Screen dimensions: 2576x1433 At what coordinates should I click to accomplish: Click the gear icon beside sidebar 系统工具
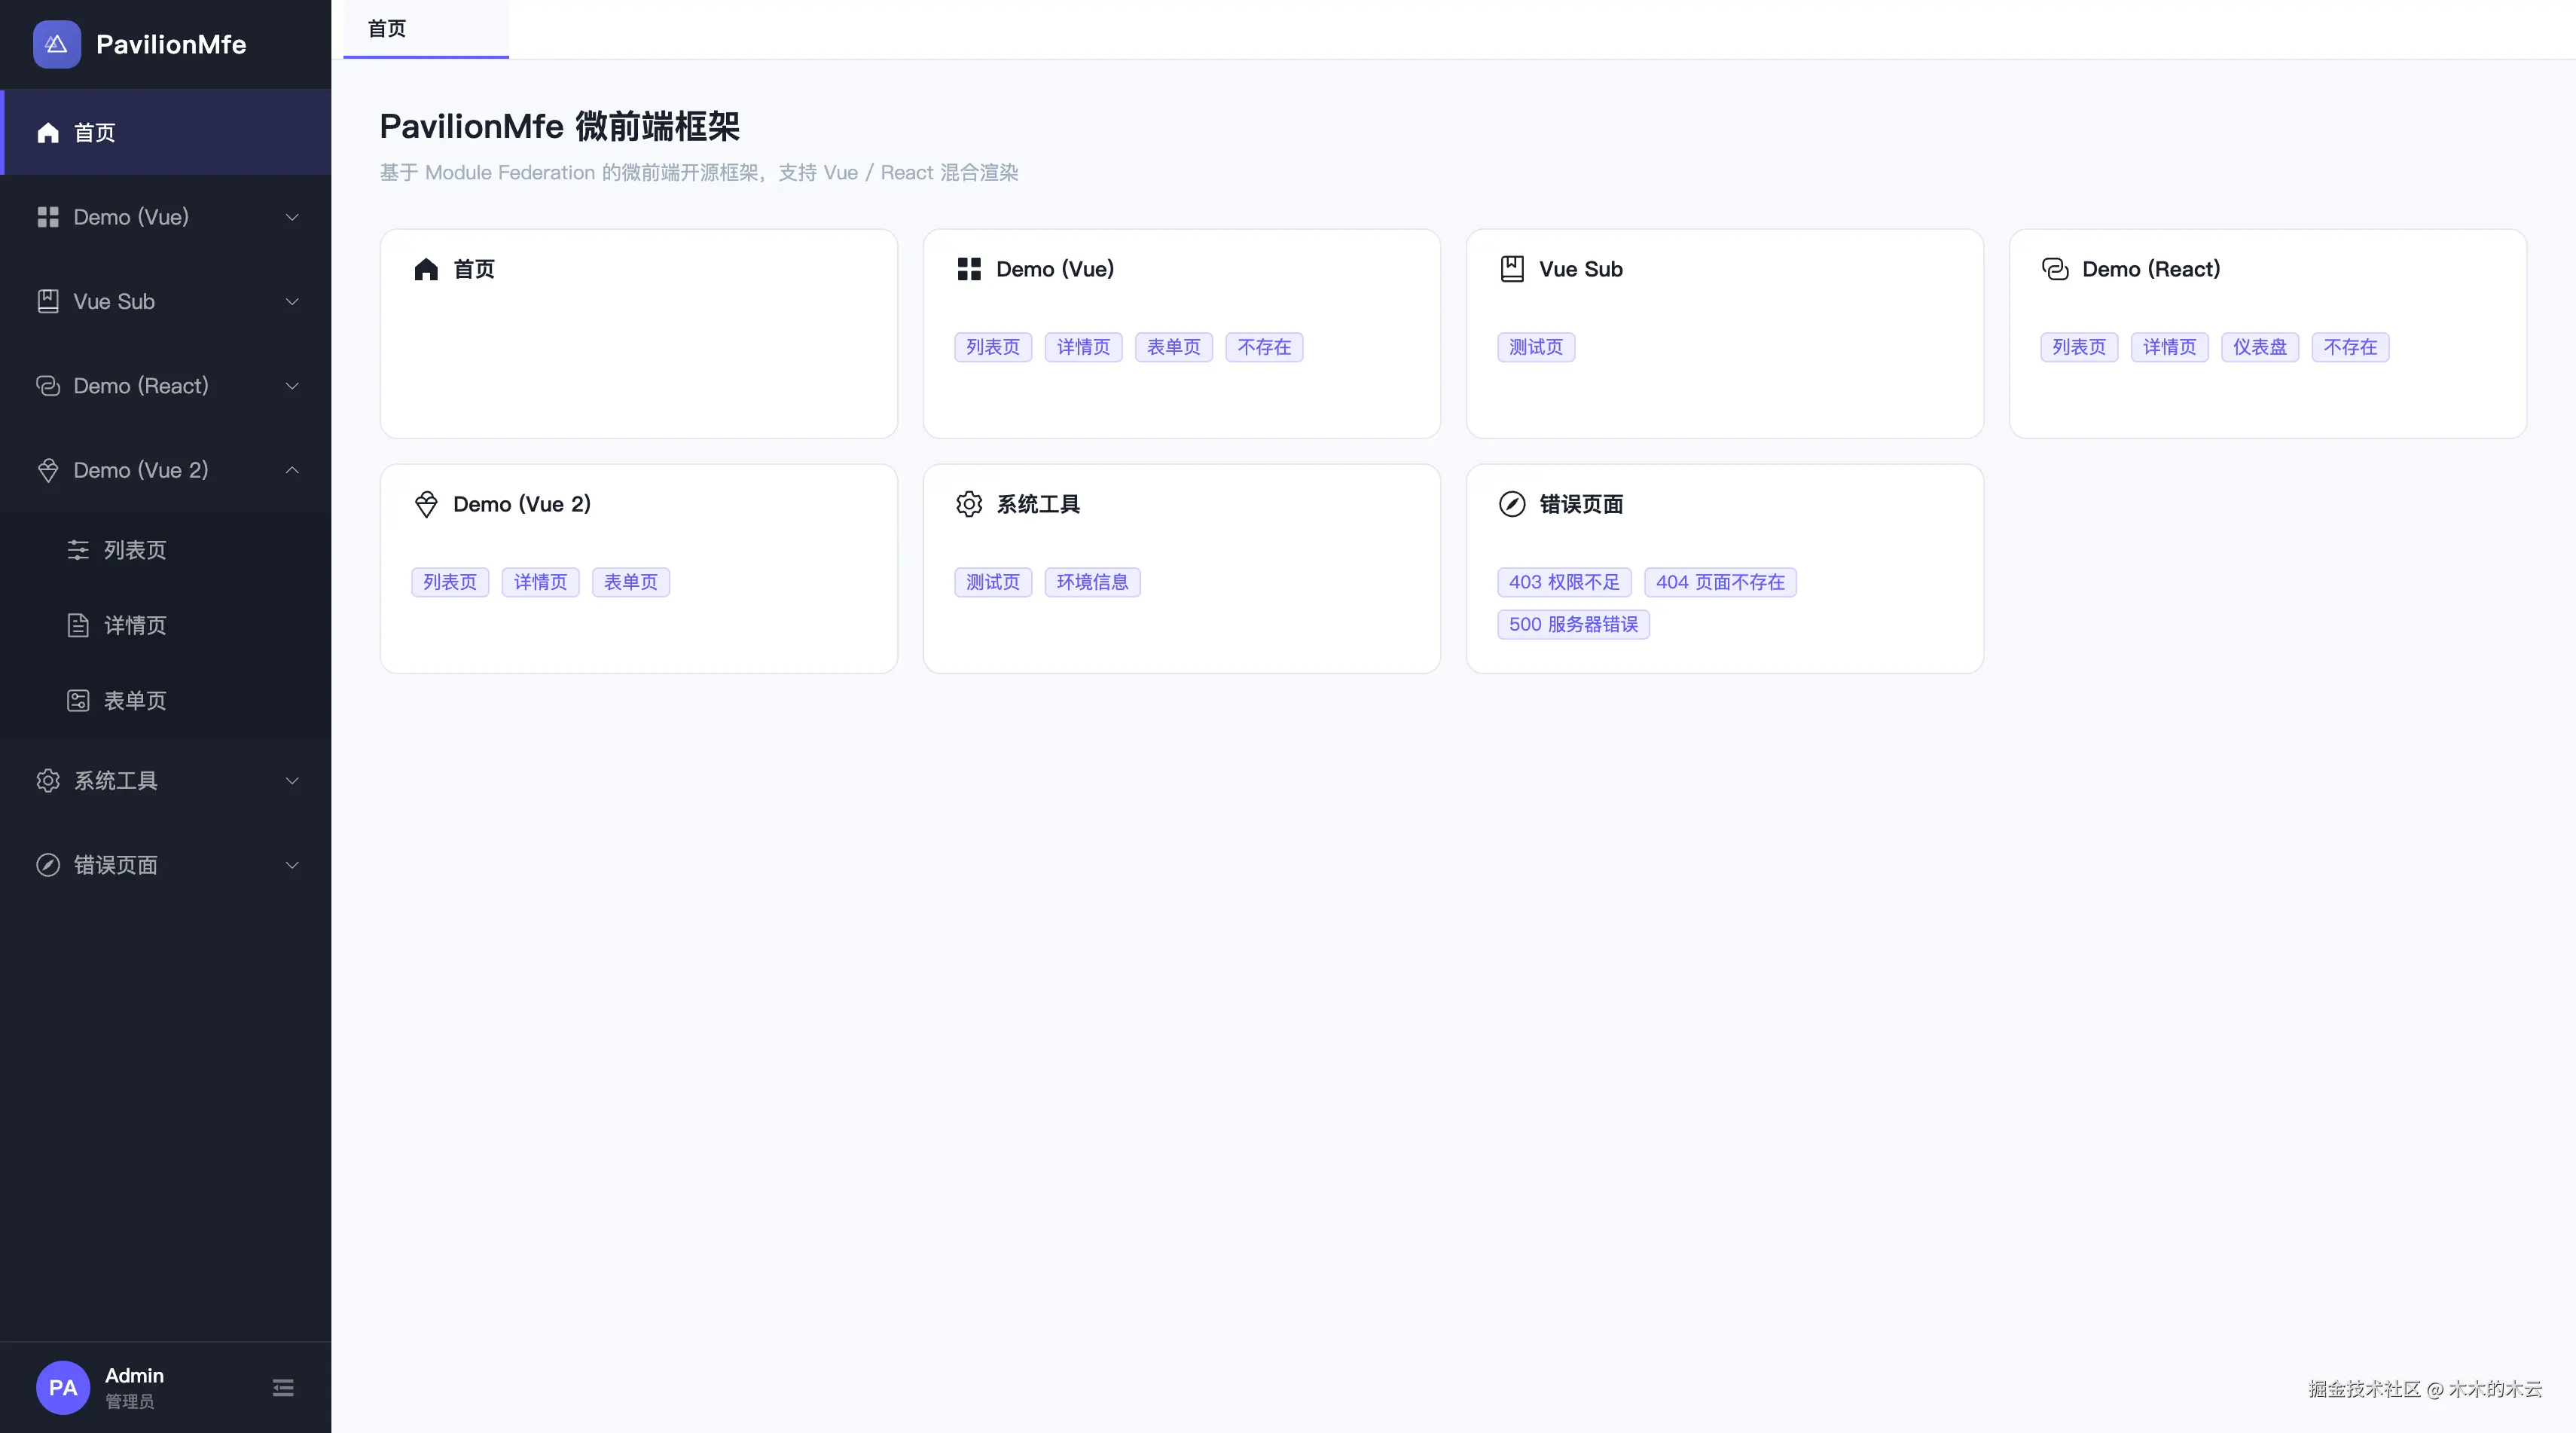pos(48,780)
